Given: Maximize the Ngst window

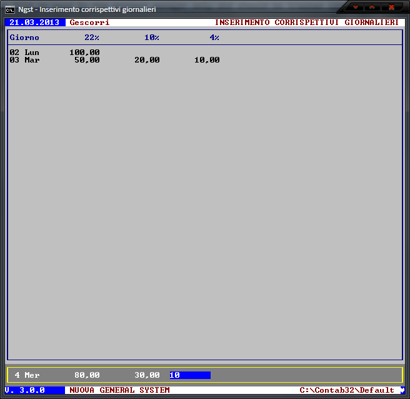Looking at the screenshot, I should [372, 7].
